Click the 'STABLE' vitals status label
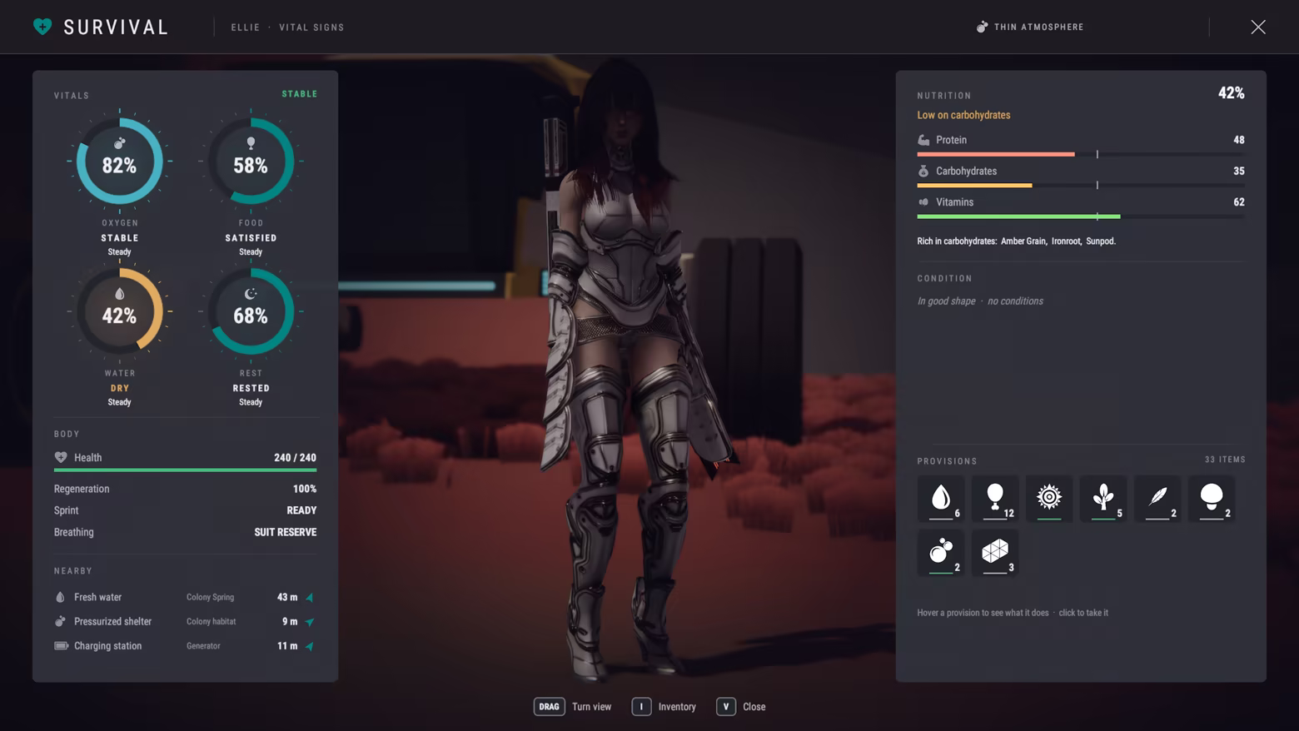Screen dimensions: 1299x731 point(300,94)
